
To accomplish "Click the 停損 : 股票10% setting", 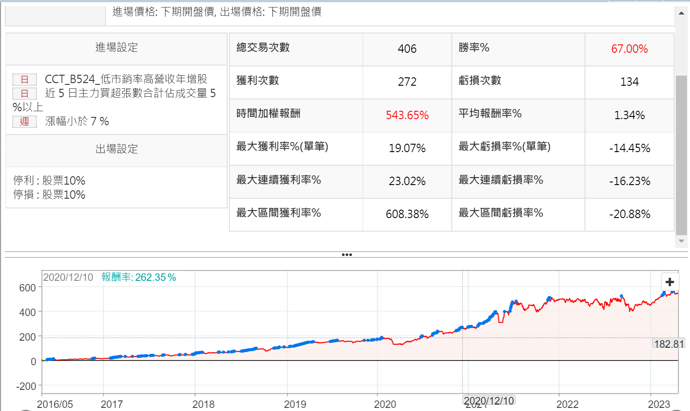I will coord(49,195).
